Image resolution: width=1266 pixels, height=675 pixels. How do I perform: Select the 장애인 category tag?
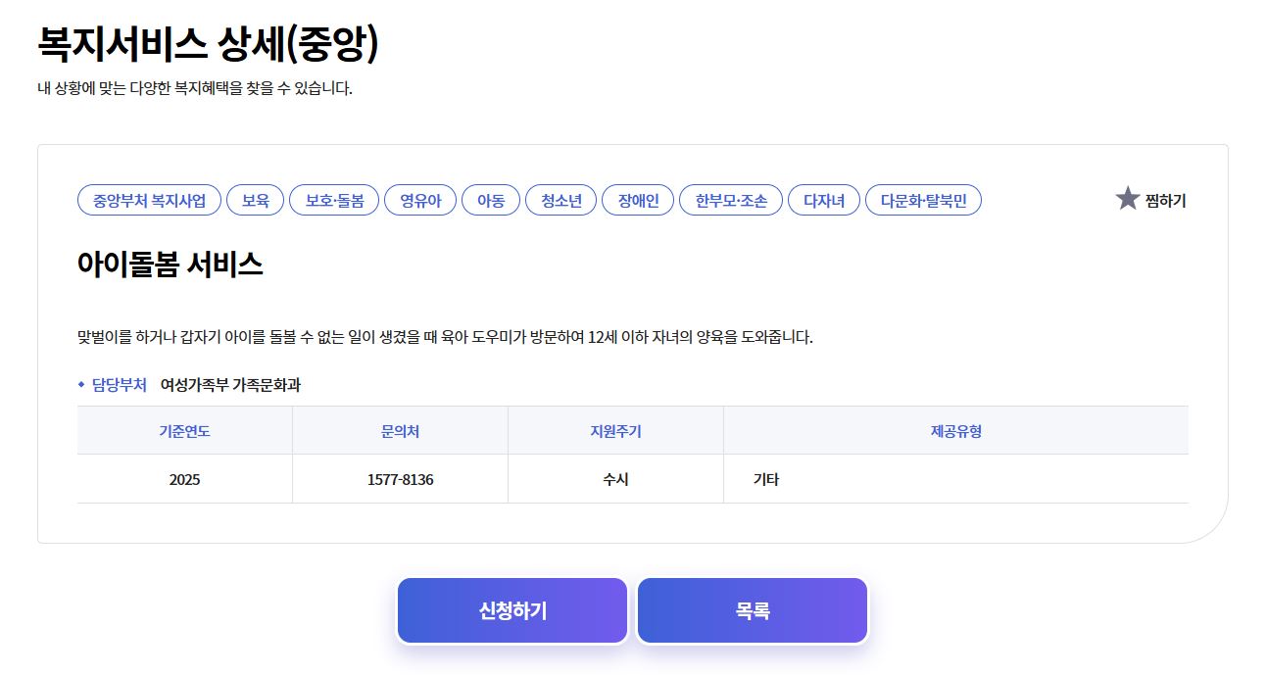(638, 199)
